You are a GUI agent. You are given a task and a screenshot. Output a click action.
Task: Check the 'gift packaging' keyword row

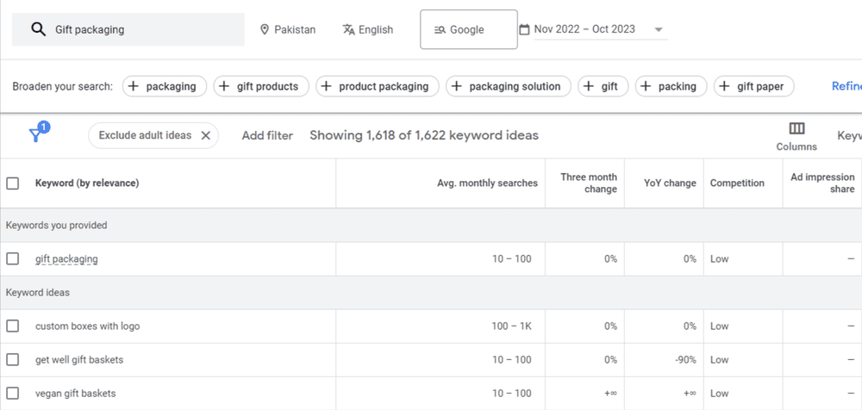tap(13, 258)
